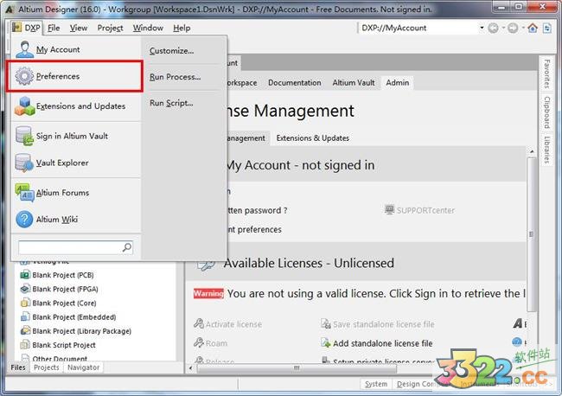
Task: Click the Home page icon
Action: (533, 28)
